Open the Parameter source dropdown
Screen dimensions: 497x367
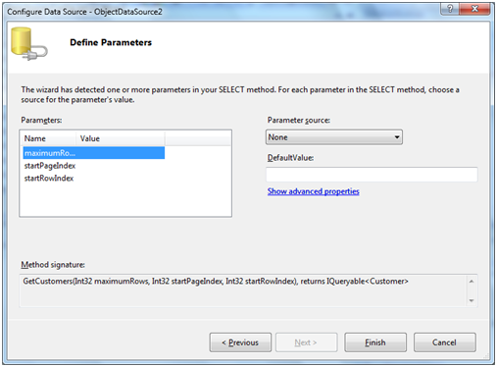coord(334,137)
